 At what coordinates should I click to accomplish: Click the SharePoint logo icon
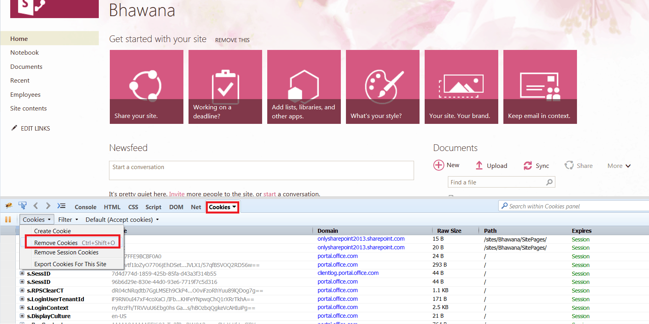coord(54,9)
